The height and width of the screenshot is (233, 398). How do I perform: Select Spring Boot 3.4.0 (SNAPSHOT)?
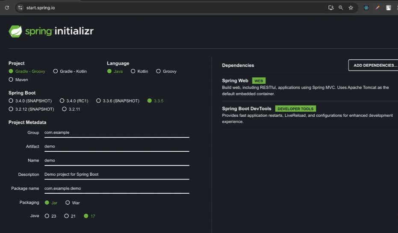(x=30, y=101)
